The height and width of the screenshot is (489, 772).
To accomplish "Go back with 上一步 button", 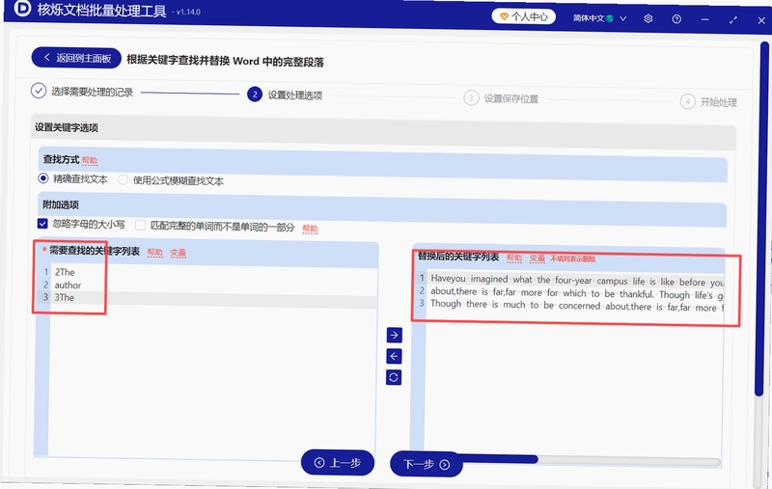I will (x=338, y=462).
